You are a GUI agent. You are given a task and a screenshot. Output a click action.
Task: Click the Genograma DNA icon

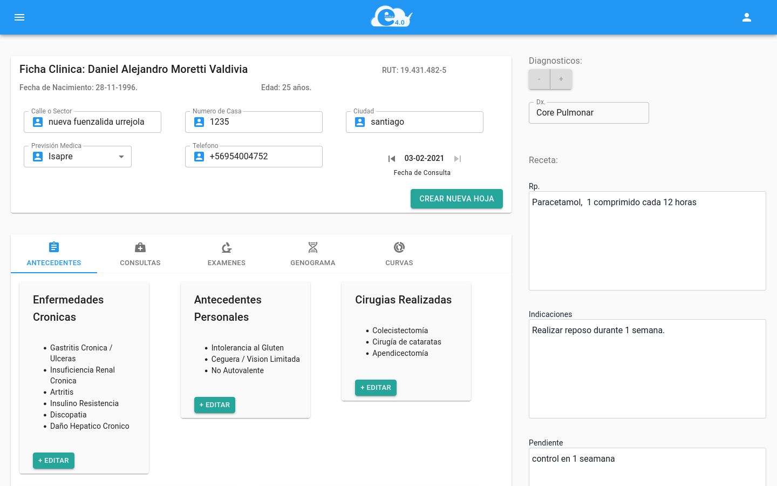[x=313, y=247]
